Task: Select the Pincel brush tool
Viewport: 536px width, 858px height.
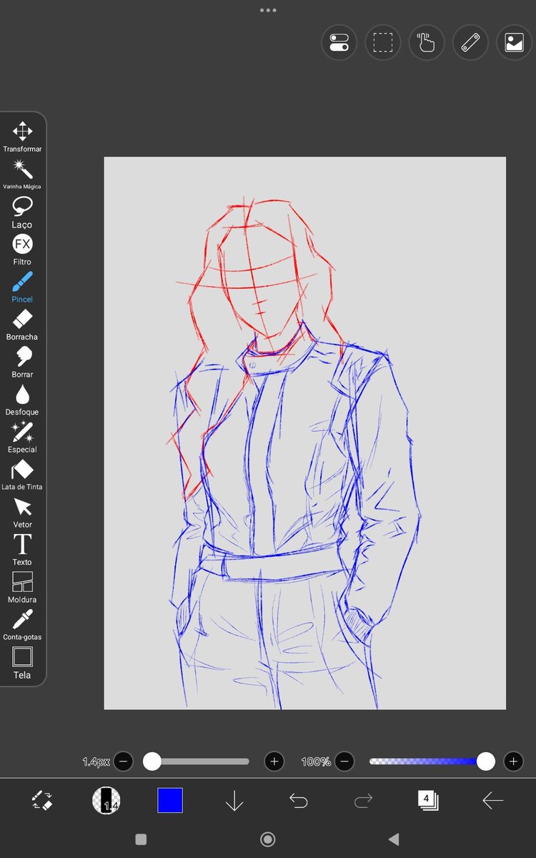Action: click(x=22, y=287)
